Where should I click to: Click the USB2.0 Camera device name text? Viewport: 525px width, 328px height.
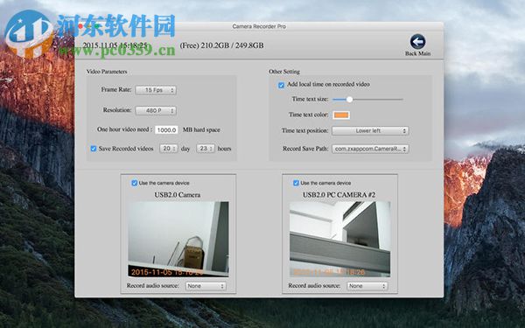click(178, 195)
